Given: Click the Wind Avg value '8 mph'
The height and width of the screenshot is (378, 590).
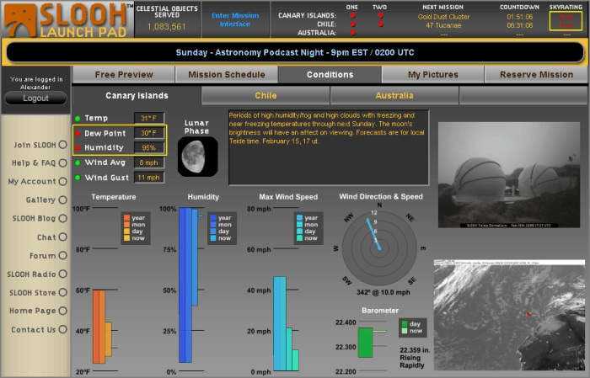Looking at the screenshot, I should pyautogui.click(x=148, y=162).
